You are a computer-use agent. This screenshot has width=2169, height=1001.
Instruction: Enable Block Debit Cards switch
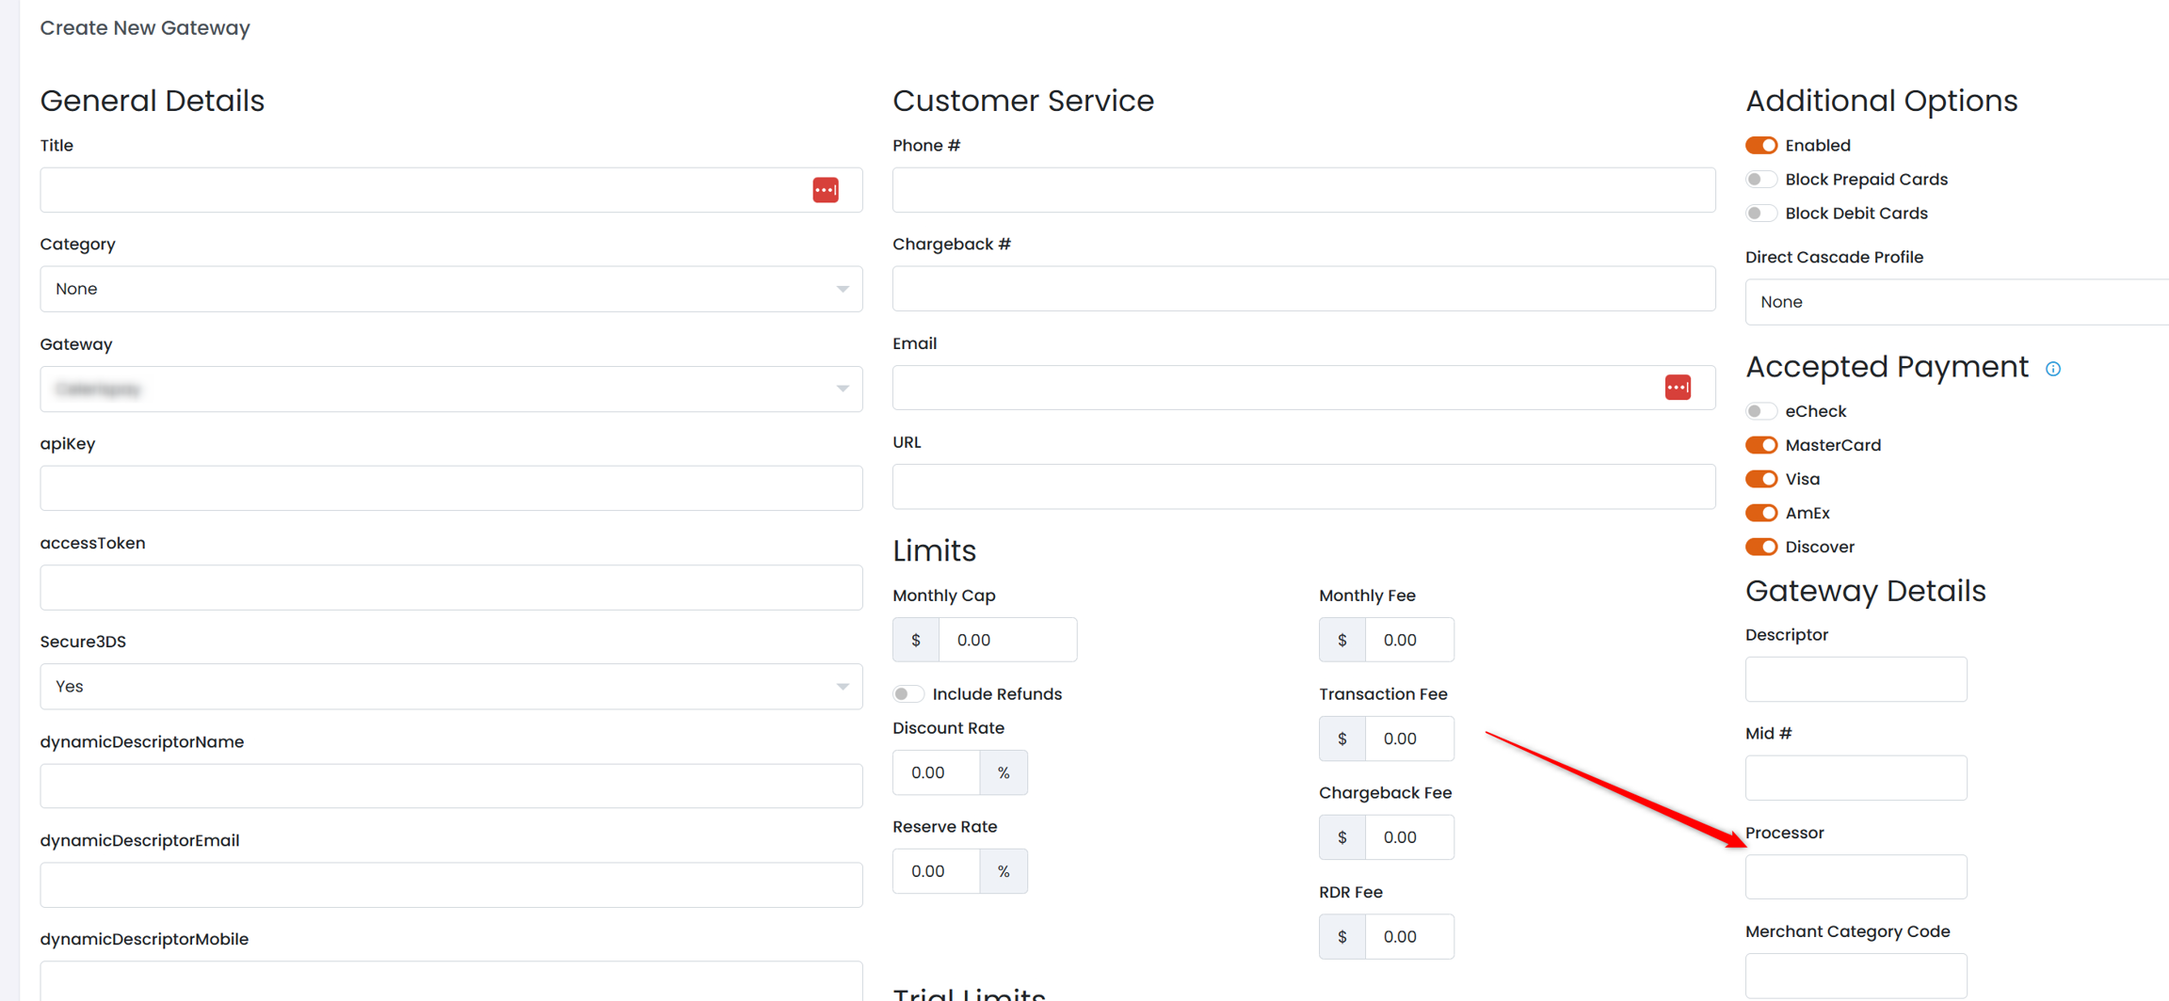click(1761, 213)
